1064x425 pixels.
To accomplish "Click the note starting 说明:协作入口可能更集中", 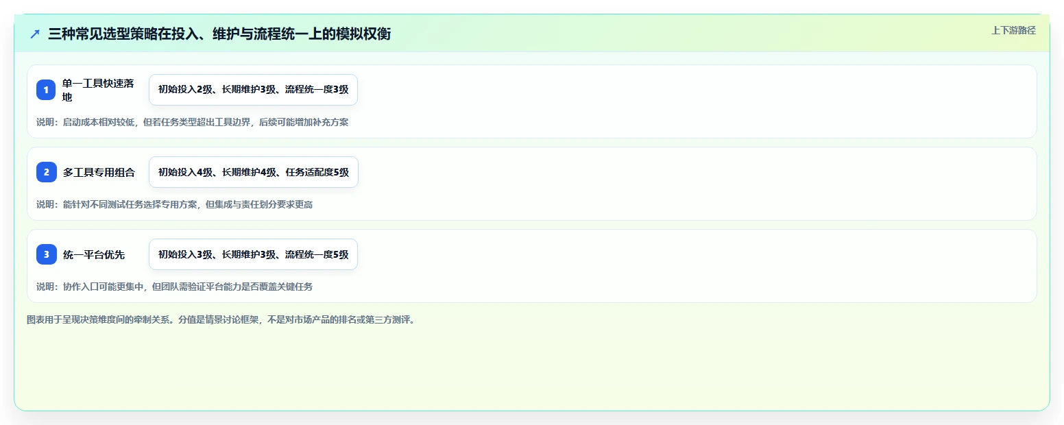I will pos(174,287).
